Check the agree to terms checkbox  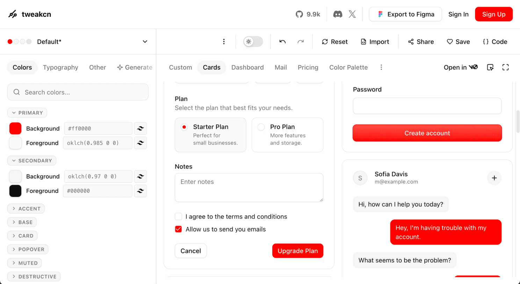coord(179,216)
